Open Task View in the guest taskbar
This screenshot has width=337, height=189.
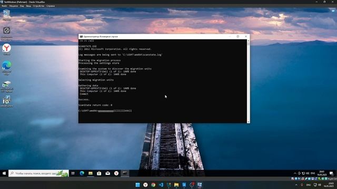click(73, 173)
